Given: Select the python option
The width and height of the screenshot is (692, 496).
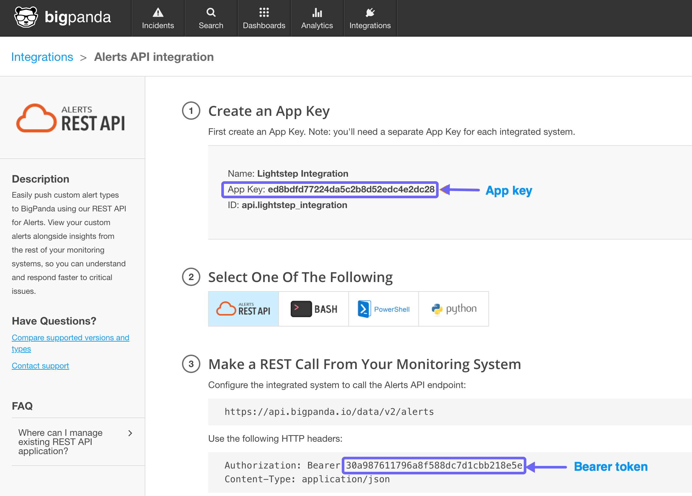Looking at the screenshot, I should pos(454,309).
